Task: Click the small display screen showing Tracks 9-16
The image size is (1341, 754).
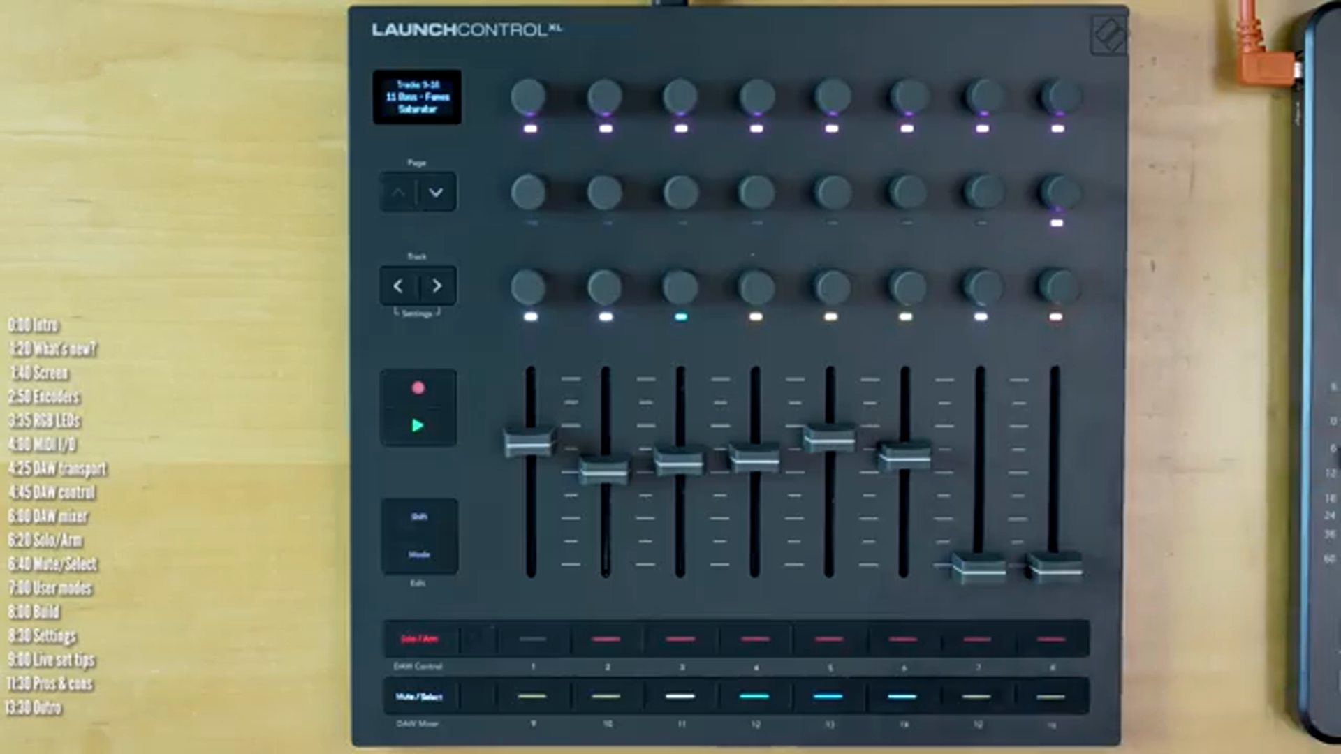Action: 417,97
